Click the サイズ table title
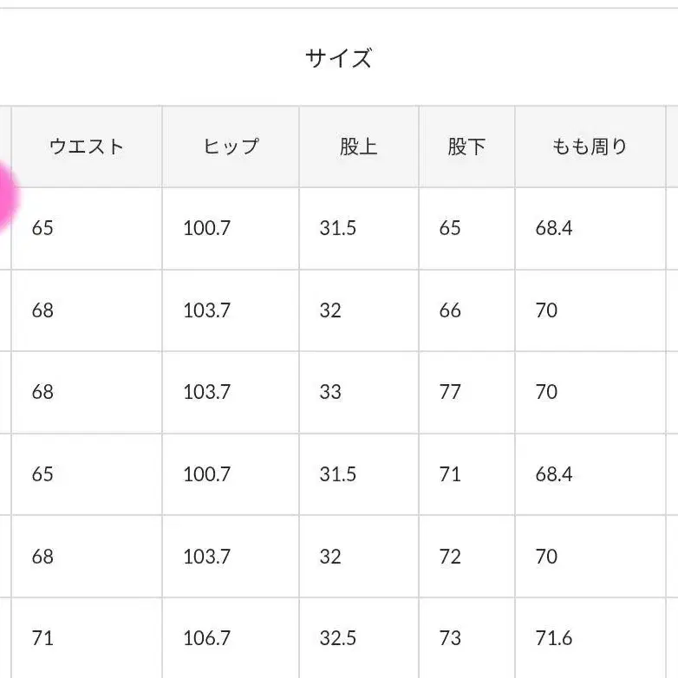 (338, 58)
